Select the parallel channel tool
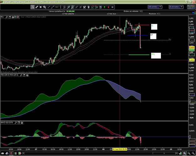The height and width of the screenshot is (156, 196). coord(65,7)
